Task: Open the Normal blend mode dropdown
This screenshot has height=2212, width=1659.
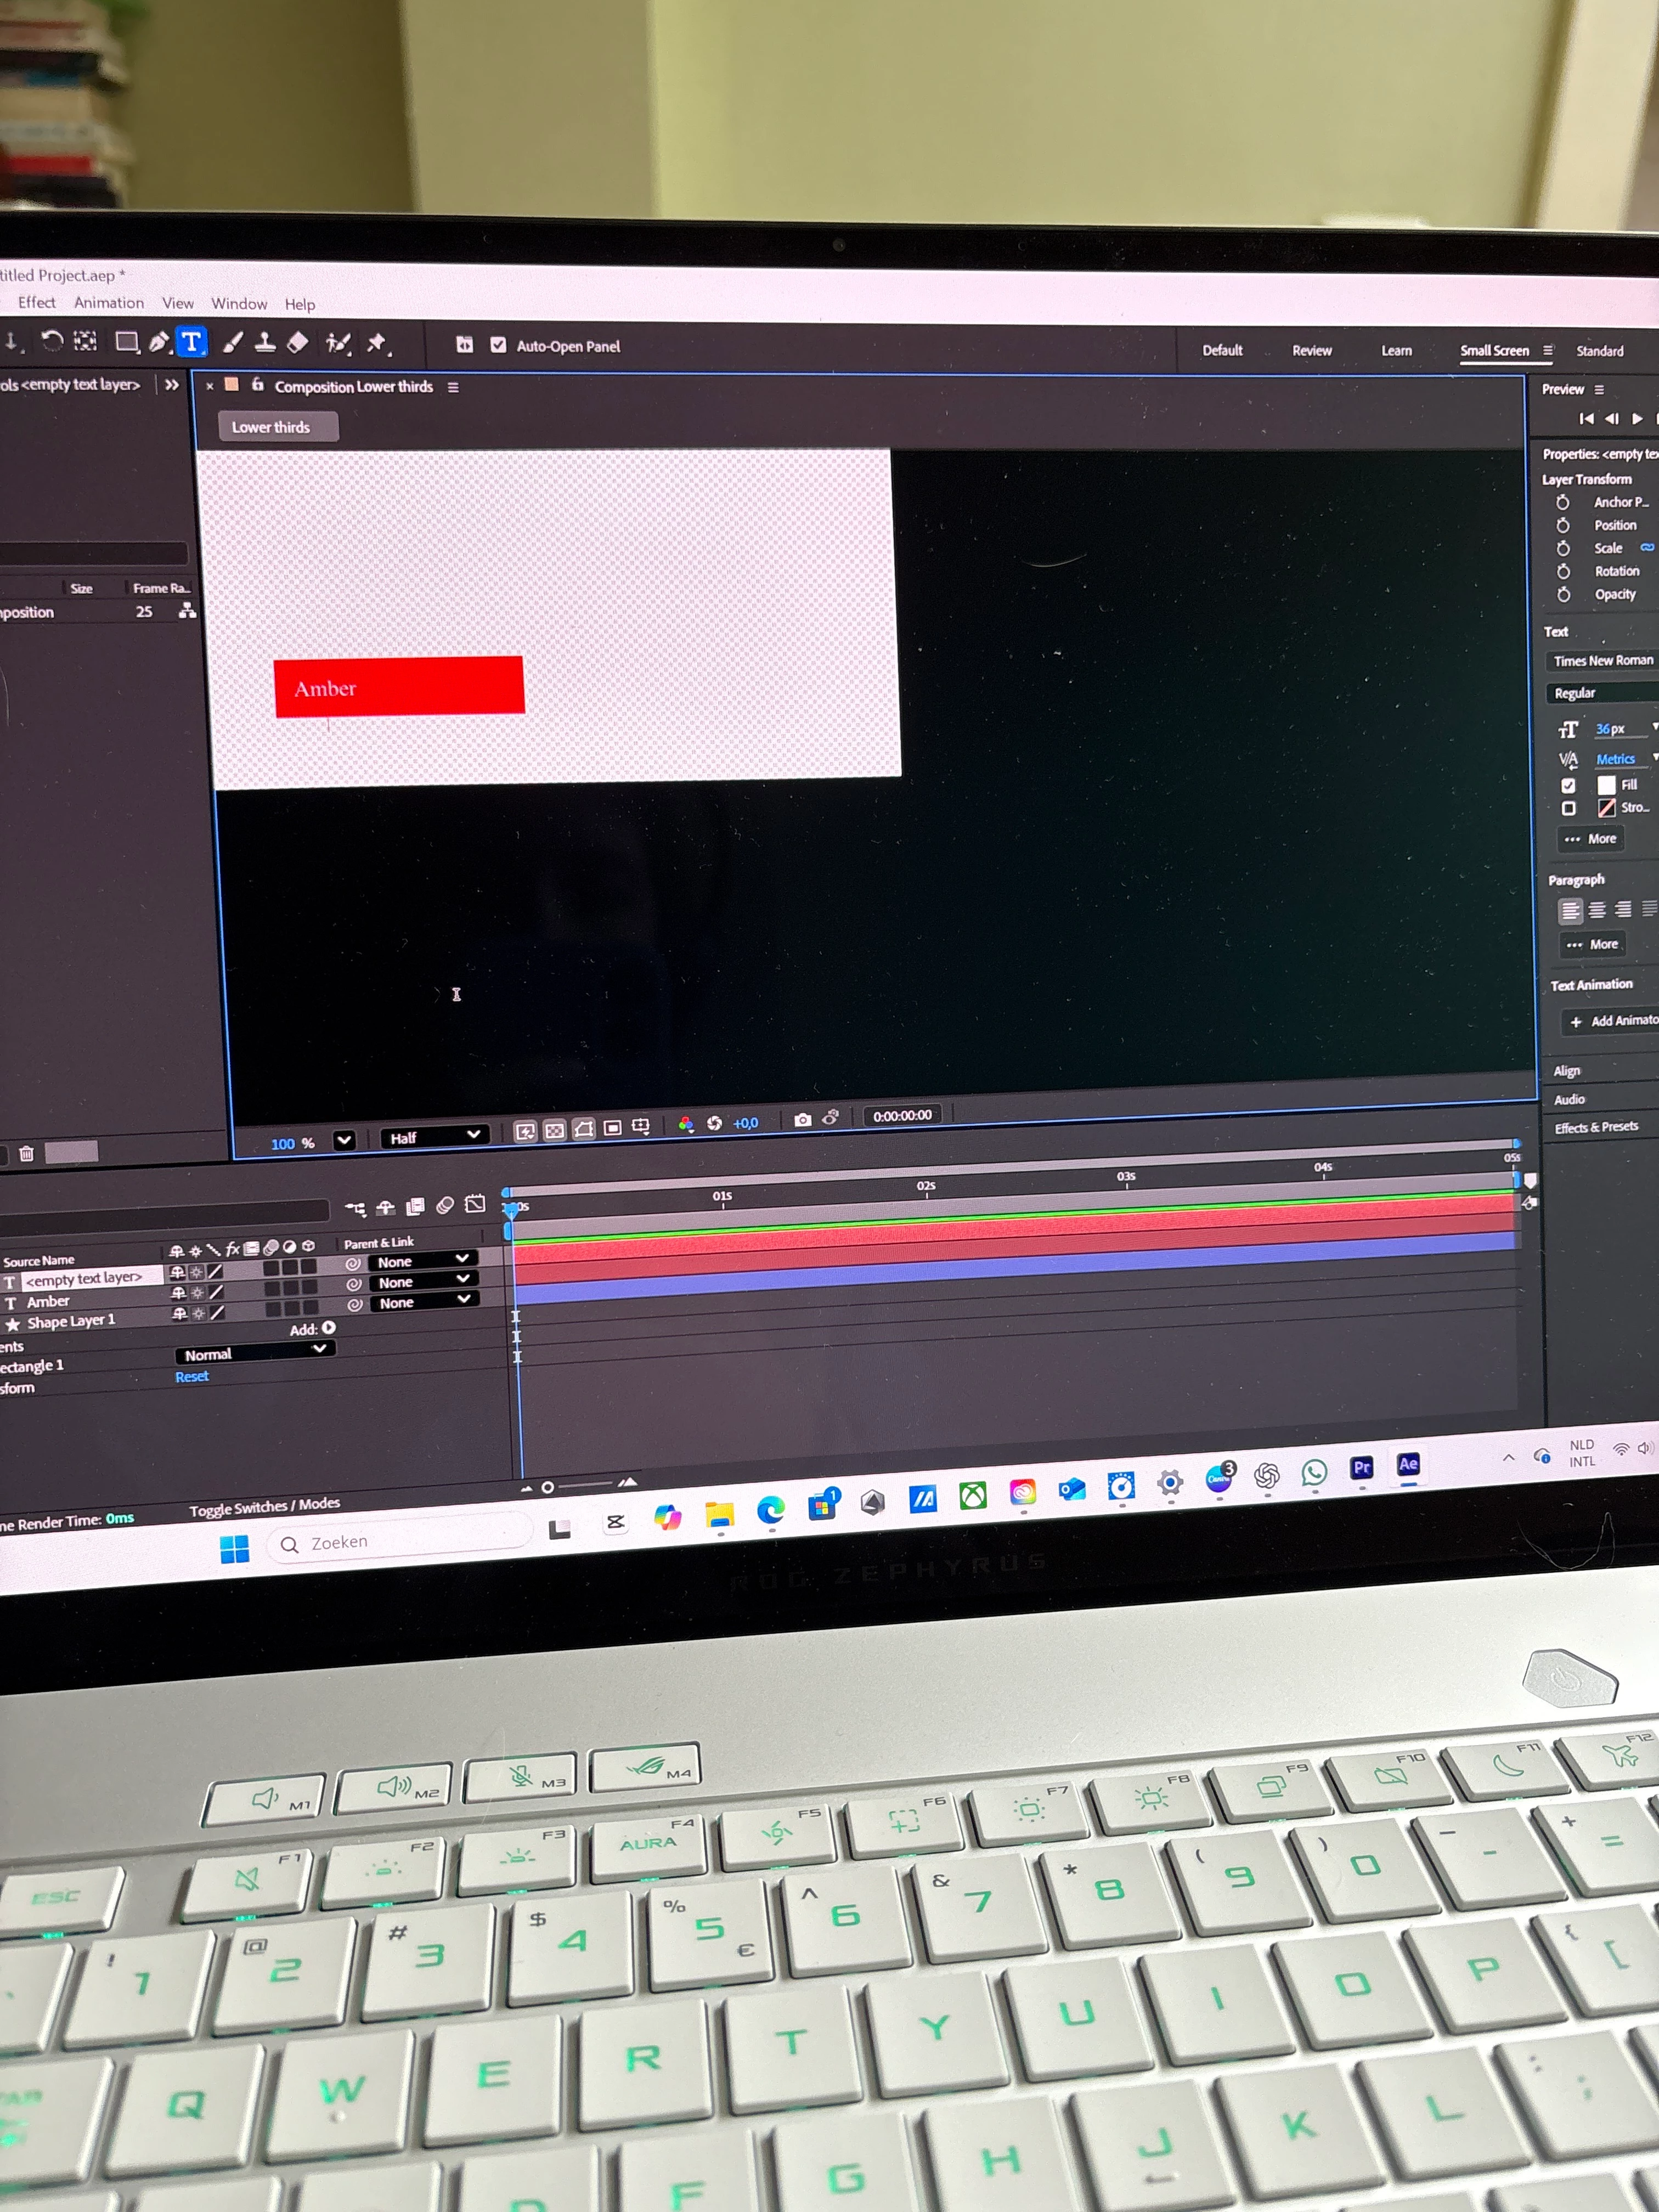Action: [255, 1353]
